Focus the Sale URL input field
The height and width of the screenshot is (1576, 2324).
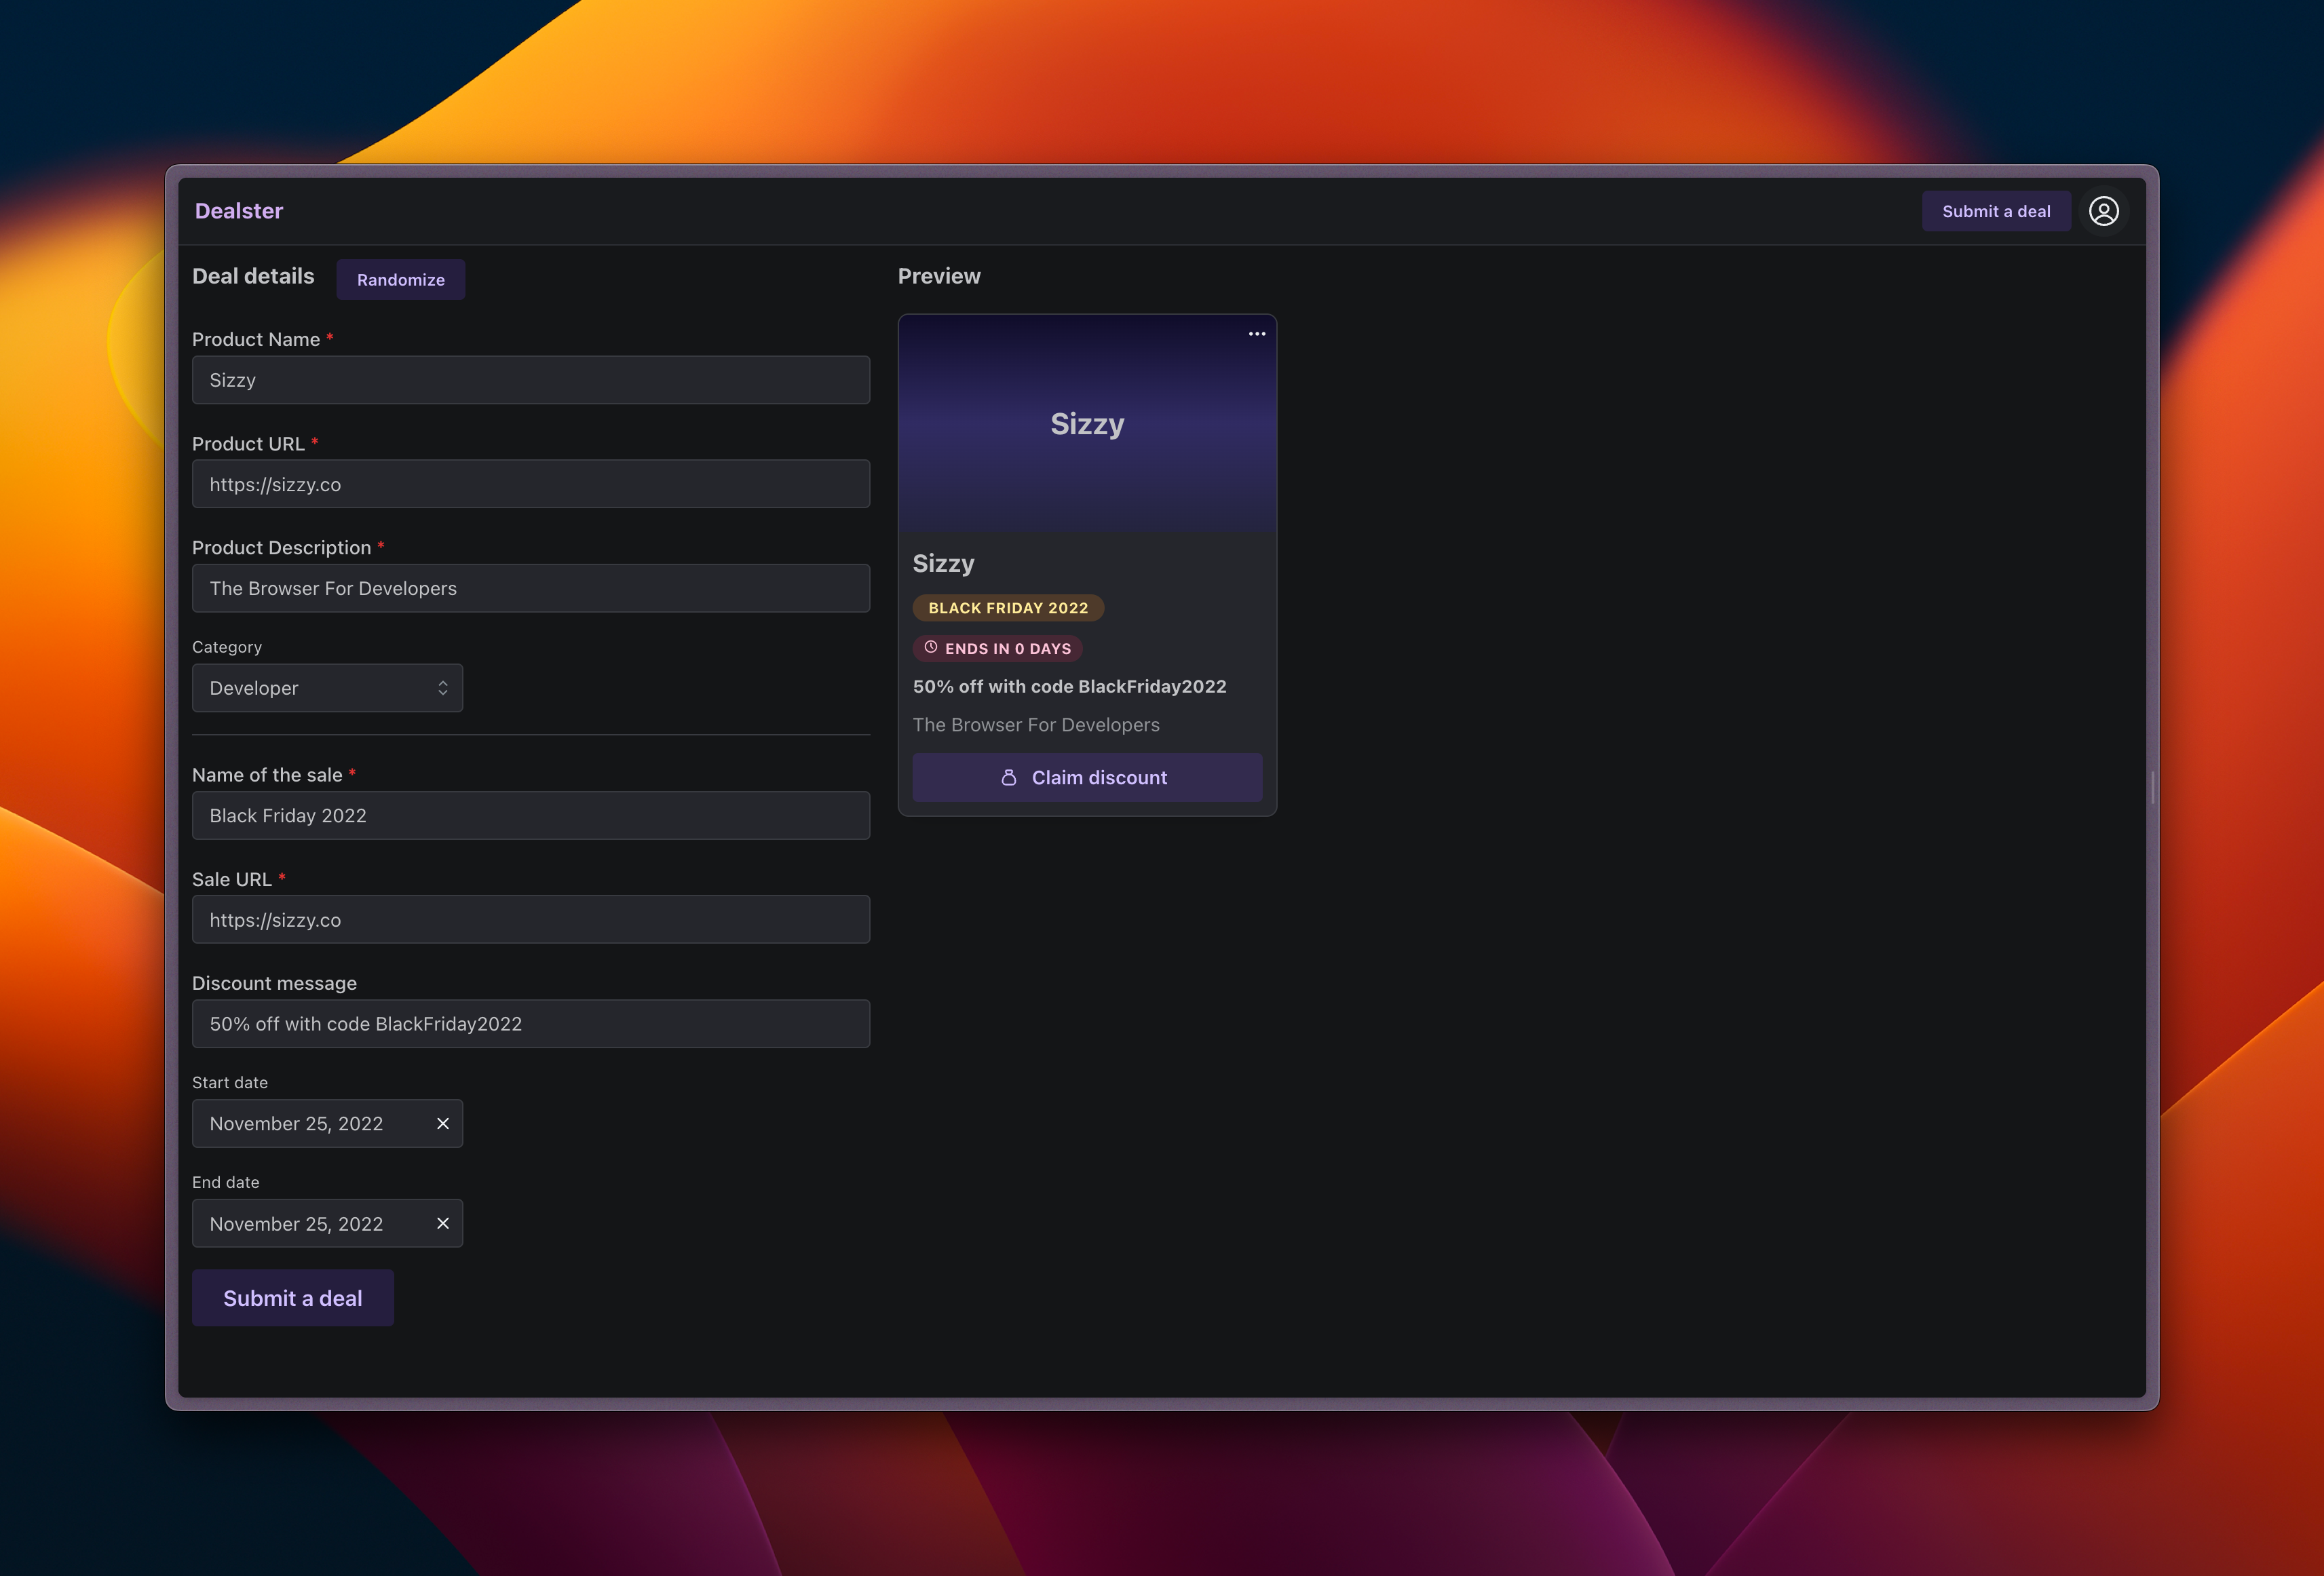point(531,920)
